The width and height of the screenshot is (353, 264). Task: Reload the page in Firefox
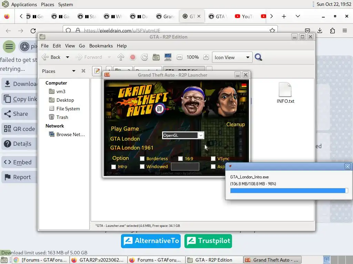tap(33, 31)
